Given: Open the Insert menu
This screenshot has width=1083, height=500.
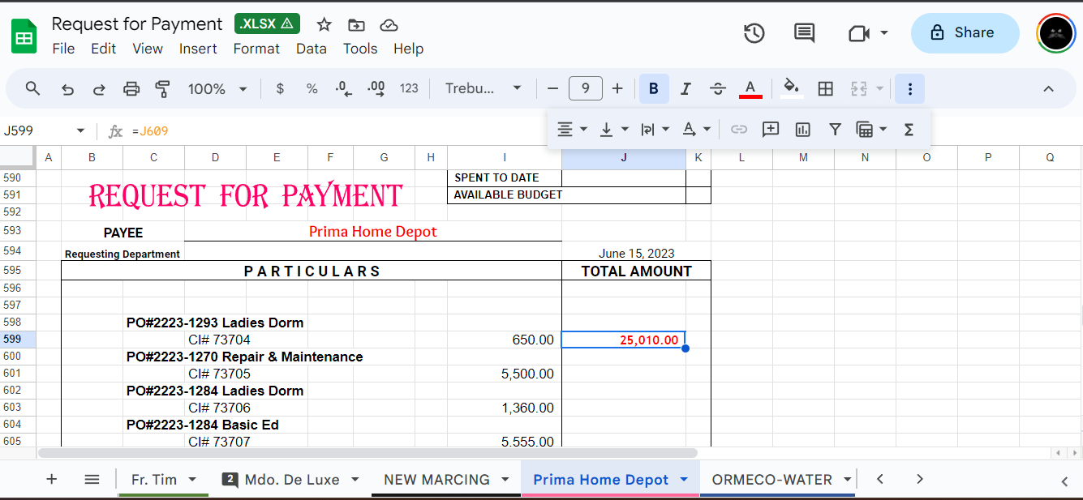Looking at the screenshot, I should [x=198, y=49].
